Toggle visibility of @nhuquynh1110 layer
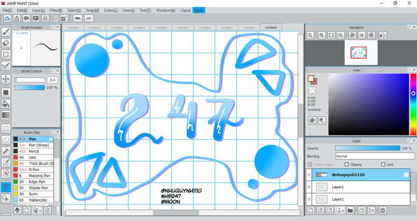The image size is (417, 221). pos(309,175)
